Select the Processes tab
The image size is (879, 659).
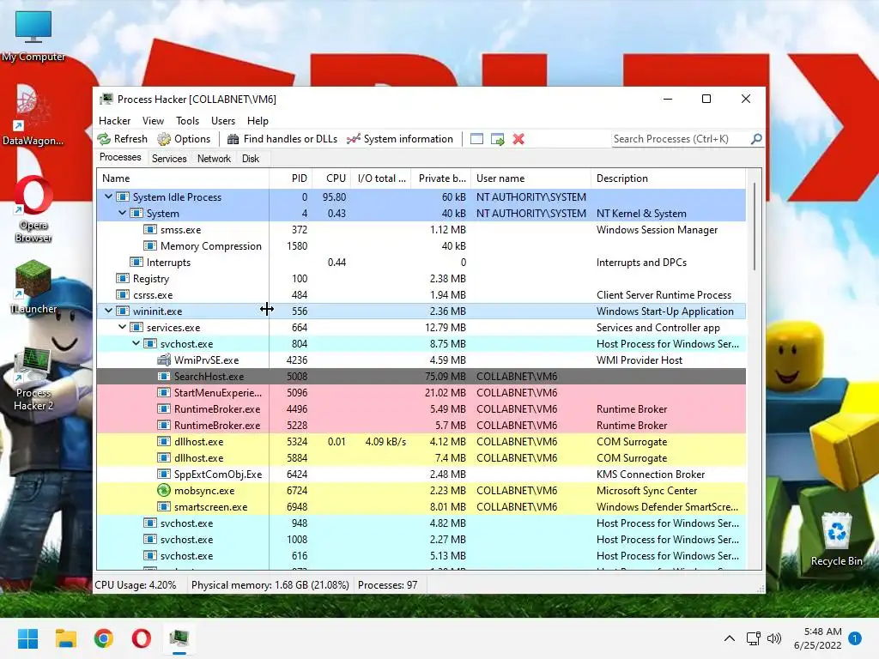click(x=120, y=158)
